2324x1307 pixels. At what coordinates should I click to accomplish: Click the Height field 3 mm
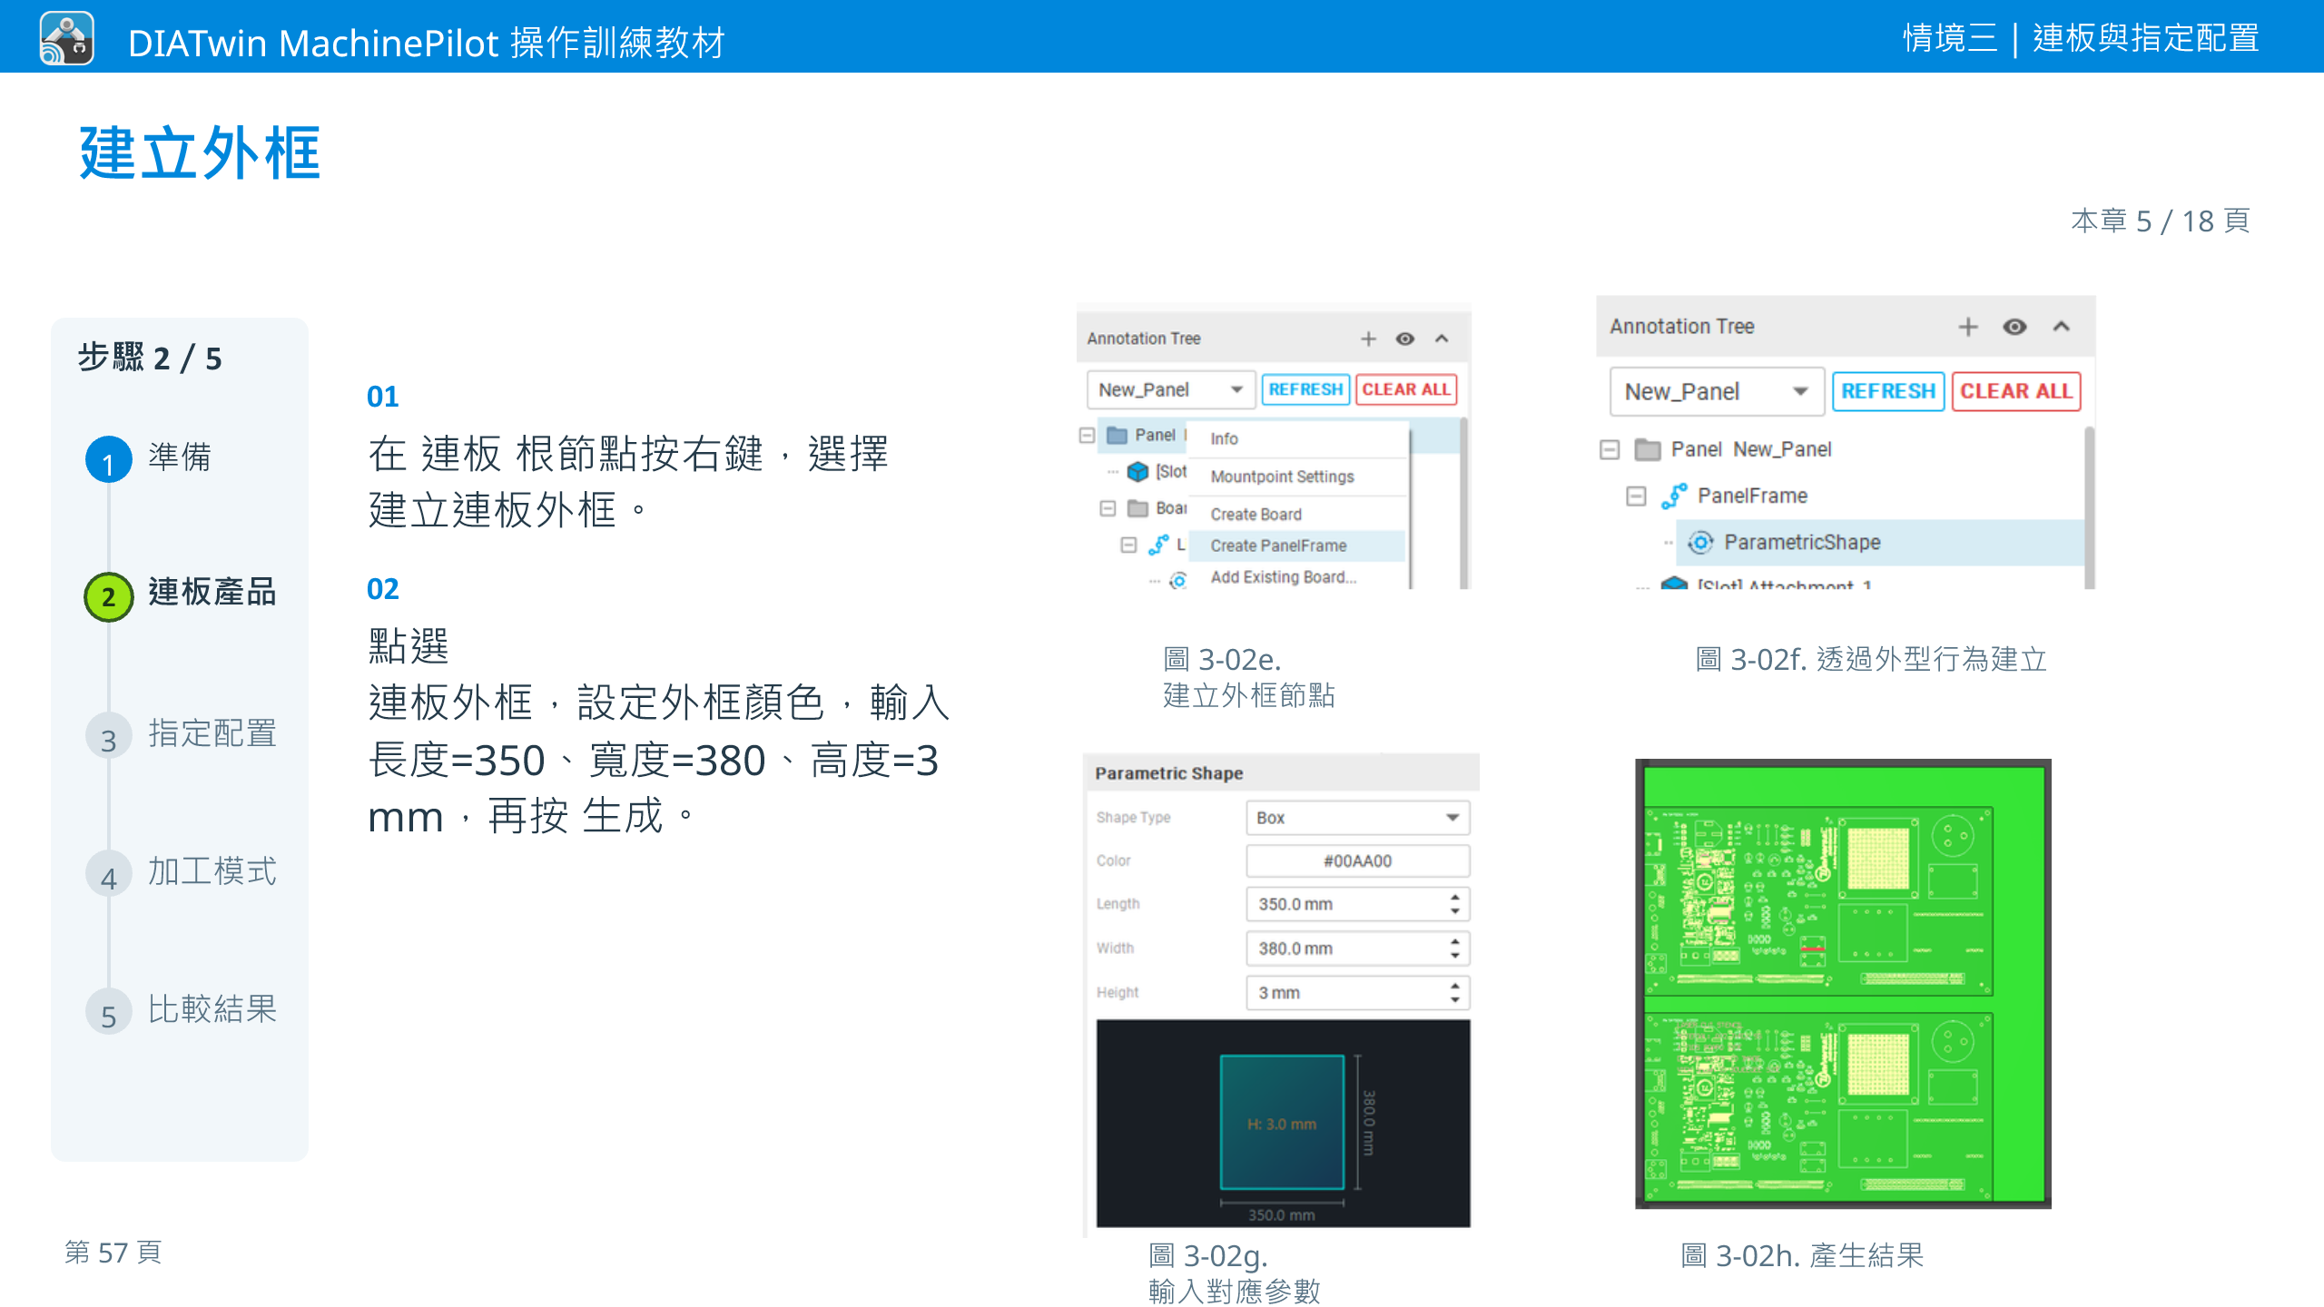pos(1357,993)
